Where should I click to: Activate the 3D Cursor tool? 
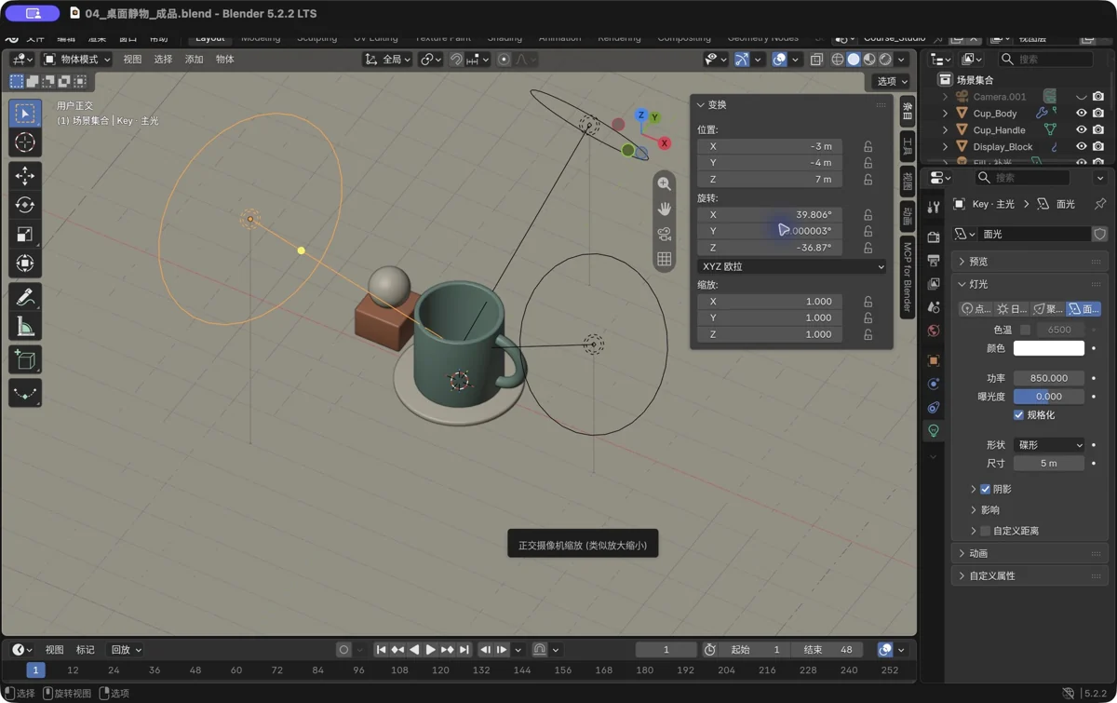coord(25,142)
